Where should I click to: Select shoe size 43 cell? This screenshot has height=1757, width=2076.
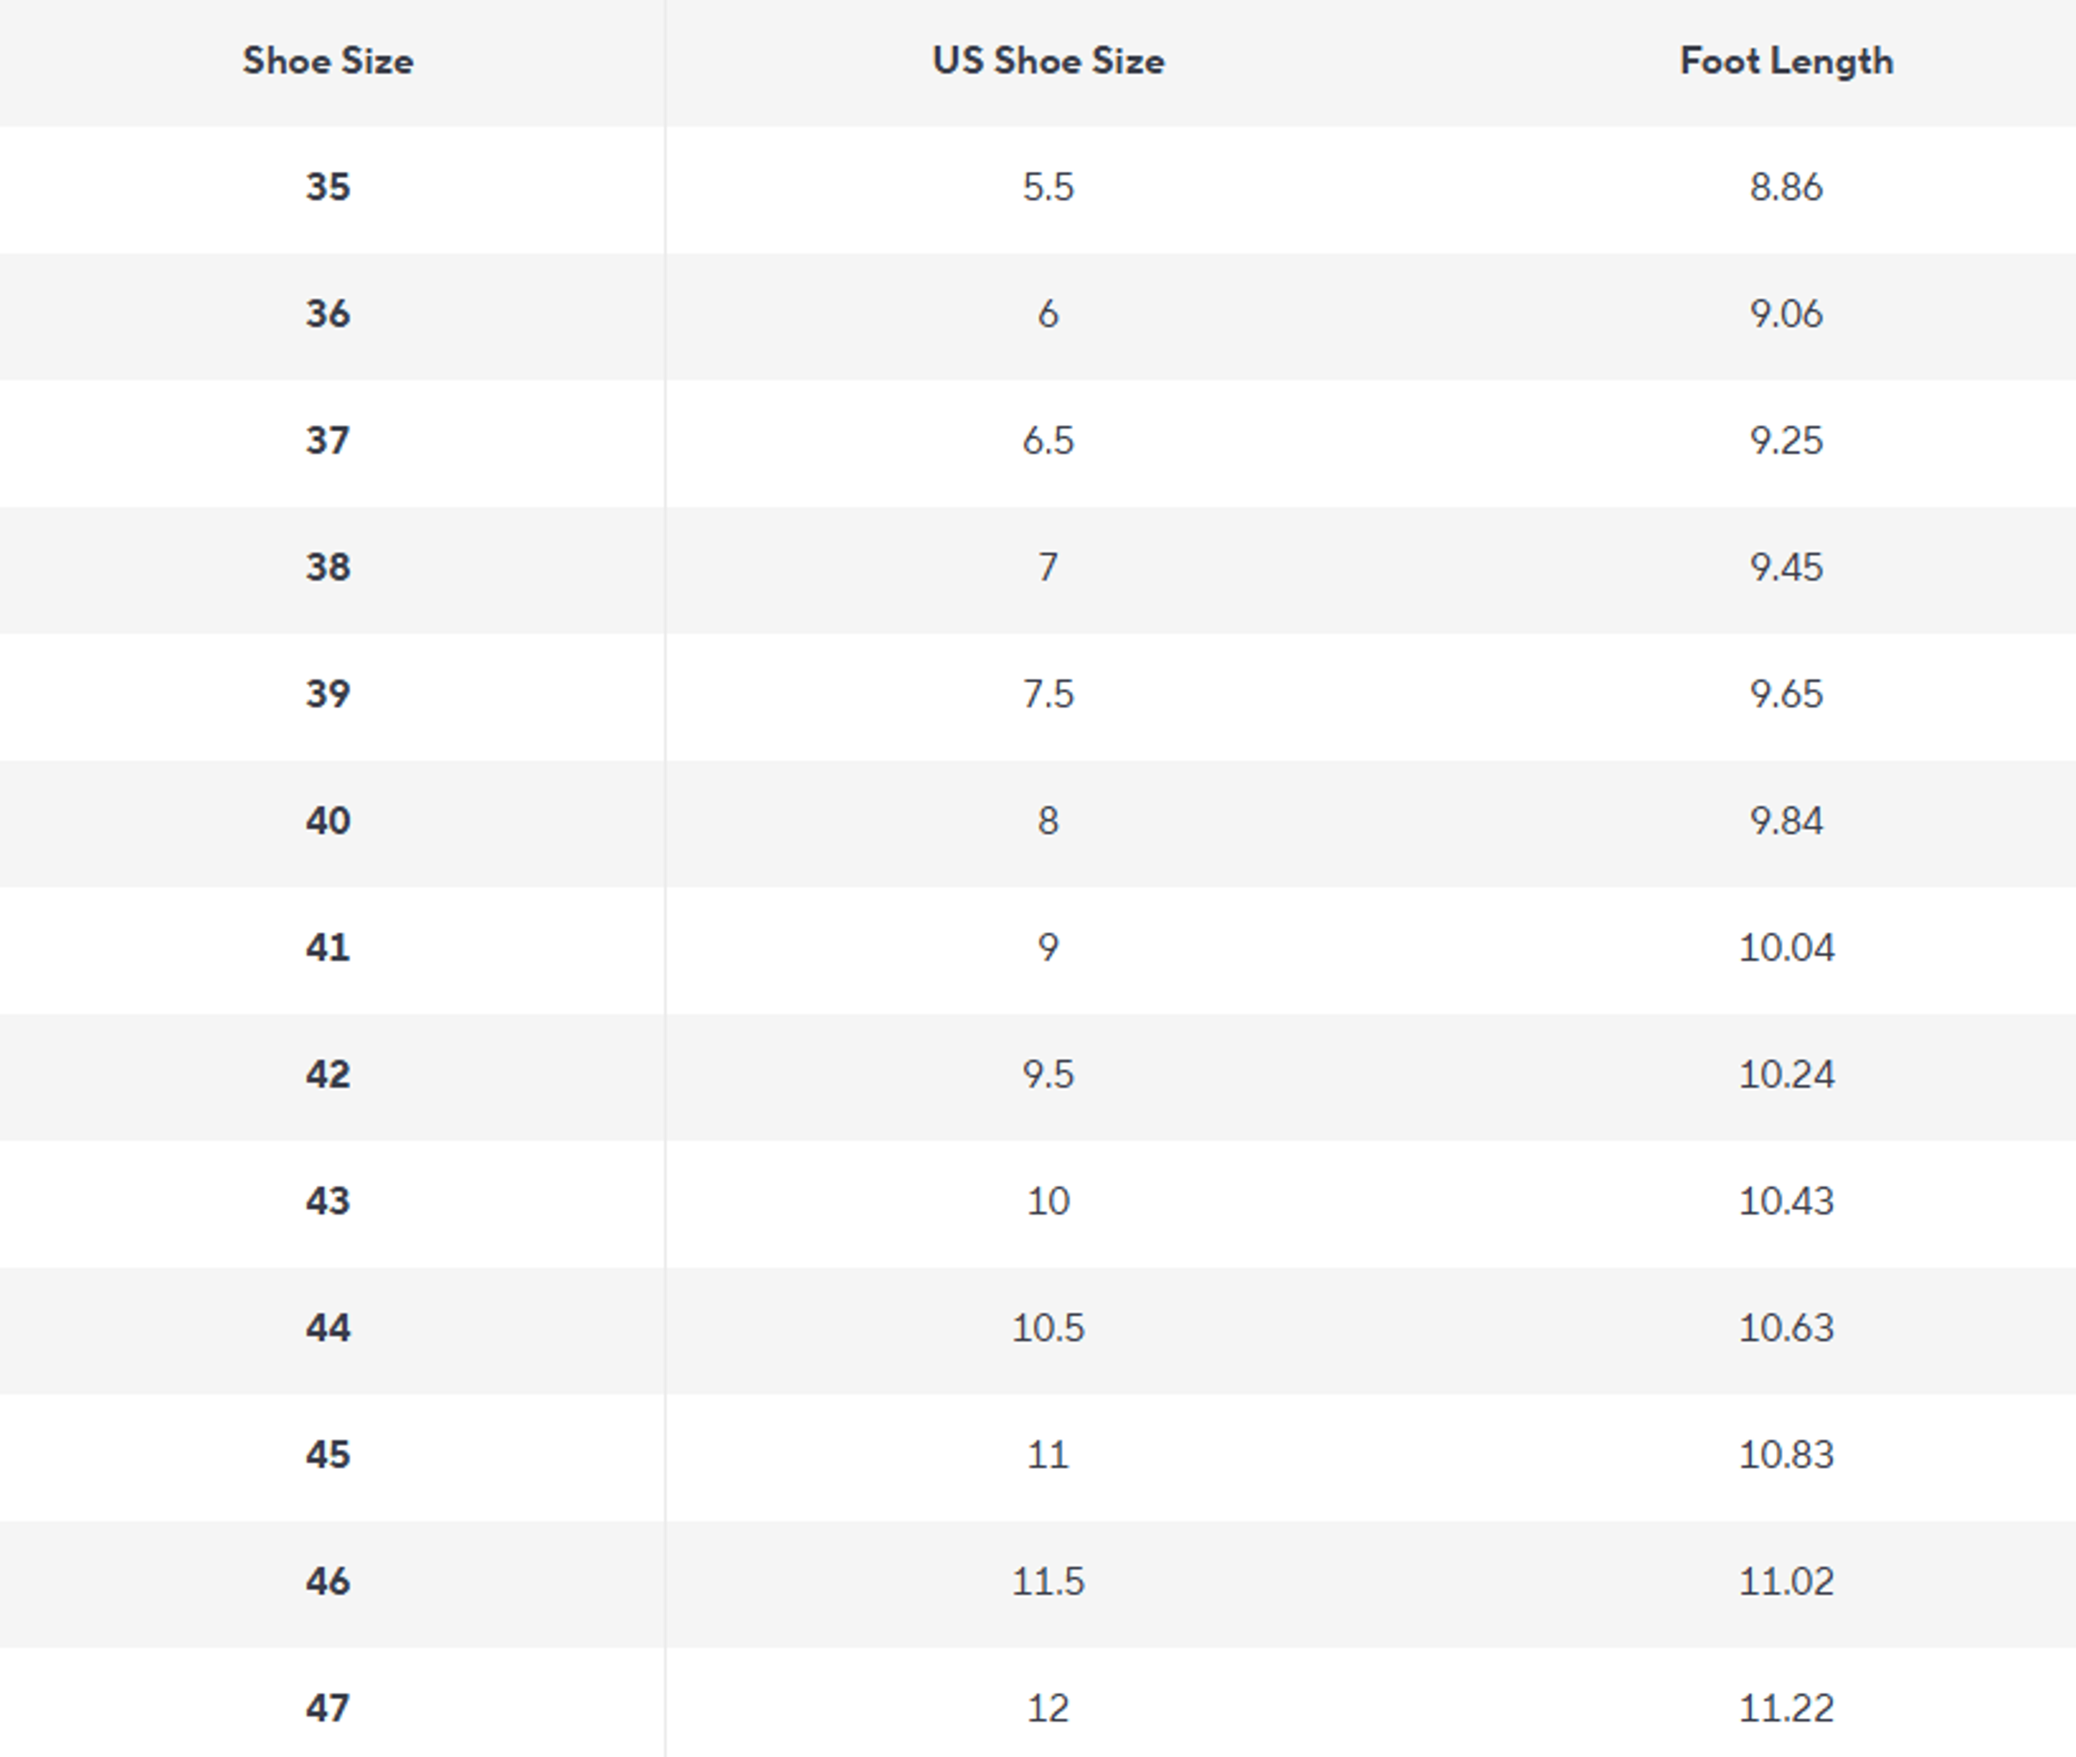point(328,1201)
